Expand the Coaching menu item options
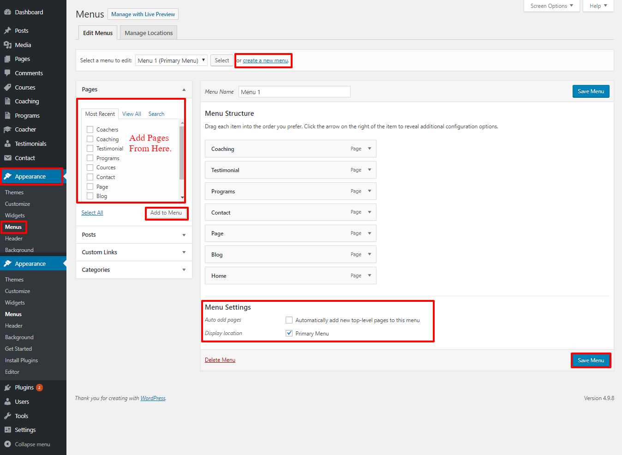 tap(369, 149)
